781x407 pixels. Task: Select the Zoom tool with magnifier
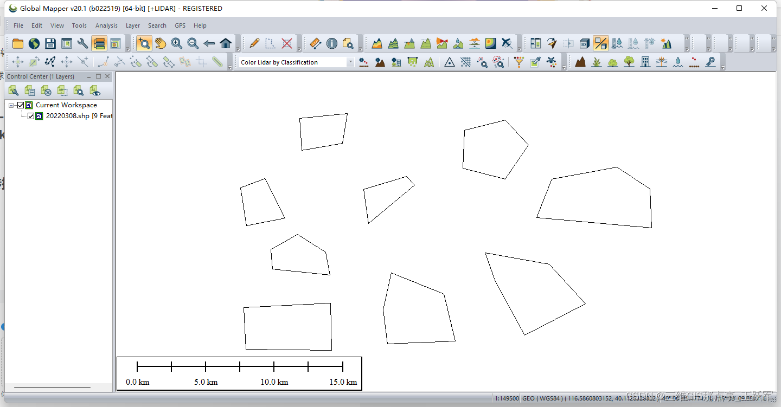click(x=144, y=43)
